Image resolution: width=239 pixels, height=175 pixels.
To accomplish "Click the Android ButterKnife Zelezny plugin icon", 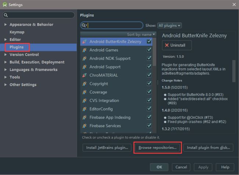I will point(85,42).
